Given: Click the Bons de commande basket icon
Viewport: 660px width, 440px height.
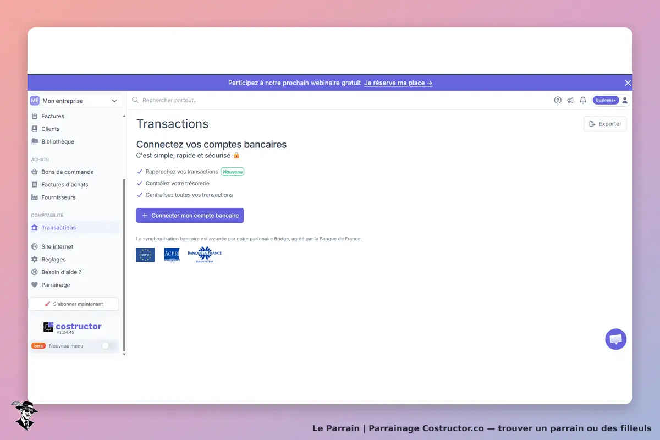Looking at the screenshot, I should coord(35,172).
